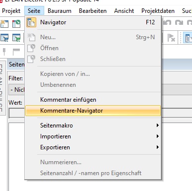Open the Projekt menu
This screenshot has height=191, width=192.
click(11, 11)
